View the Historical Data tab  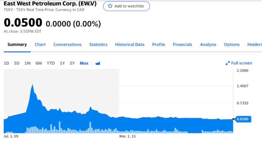click(x=130, y=45)
